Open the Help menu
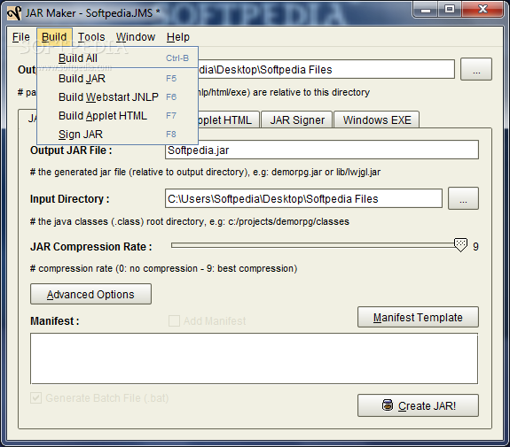The height and width of the screenshot is (447, 510). tap(178, 37)
